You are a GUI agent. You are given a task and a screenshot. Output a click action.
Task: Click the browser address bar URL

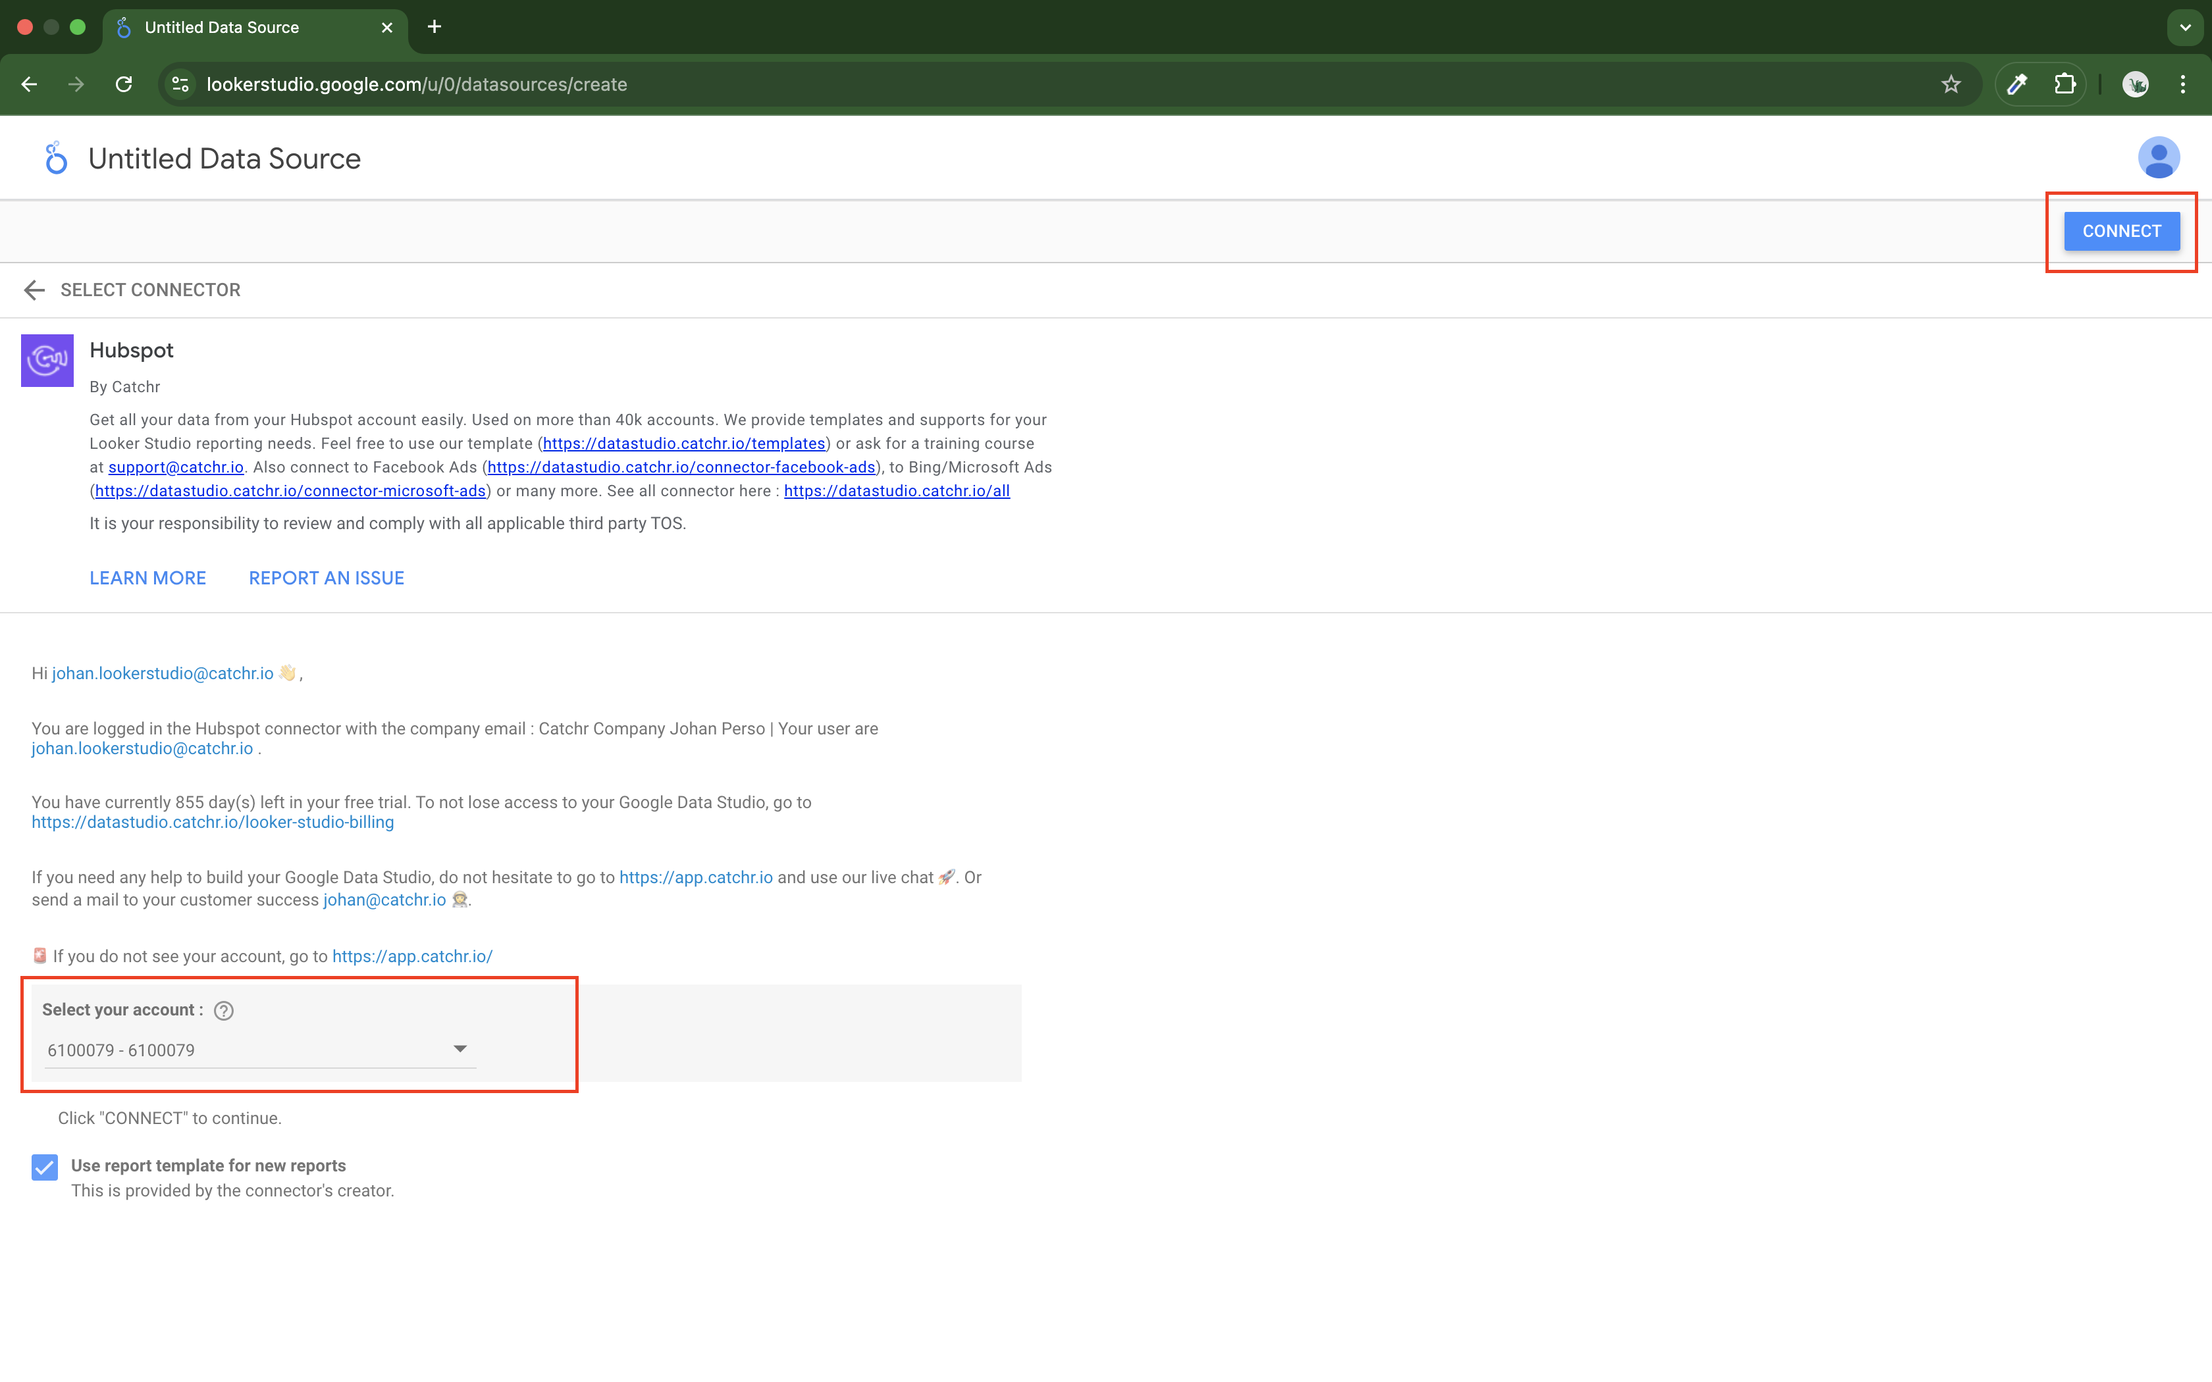[417, 84]
